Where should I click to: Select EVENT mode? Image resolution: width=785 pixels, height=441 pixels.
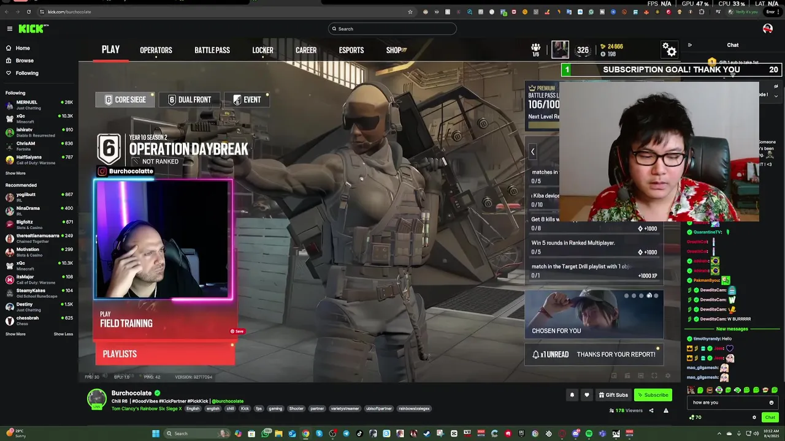pos(247,100)
